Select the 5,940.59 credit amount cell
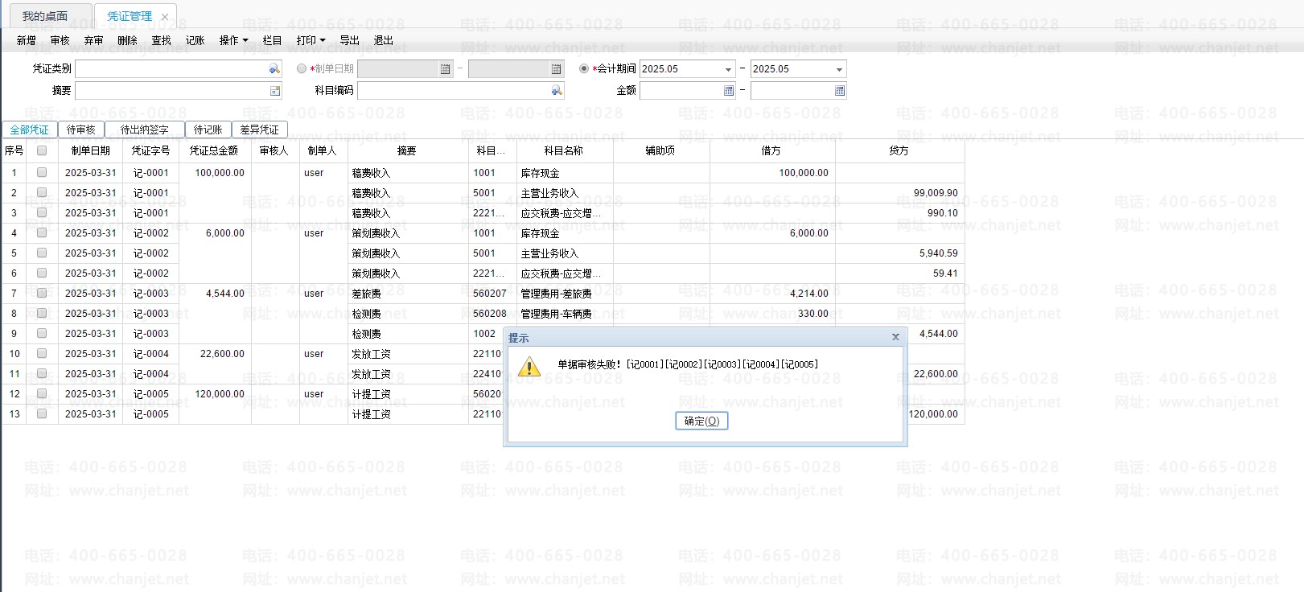The height and width of the screenshot is (592, 1304). click(x=899, y=253)
